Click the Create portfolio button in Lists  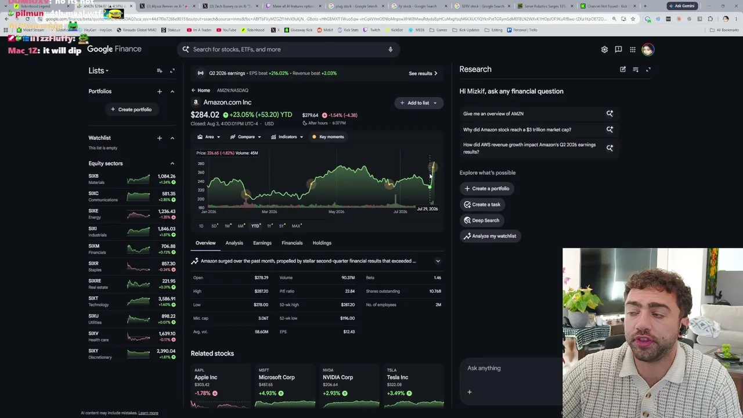131,110
